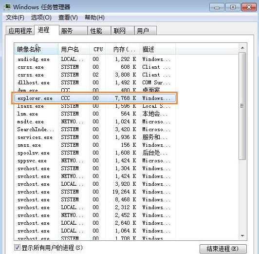Open the 查看(V) menu
Viewport: 259px width, 254px height.
coord(68,18)
